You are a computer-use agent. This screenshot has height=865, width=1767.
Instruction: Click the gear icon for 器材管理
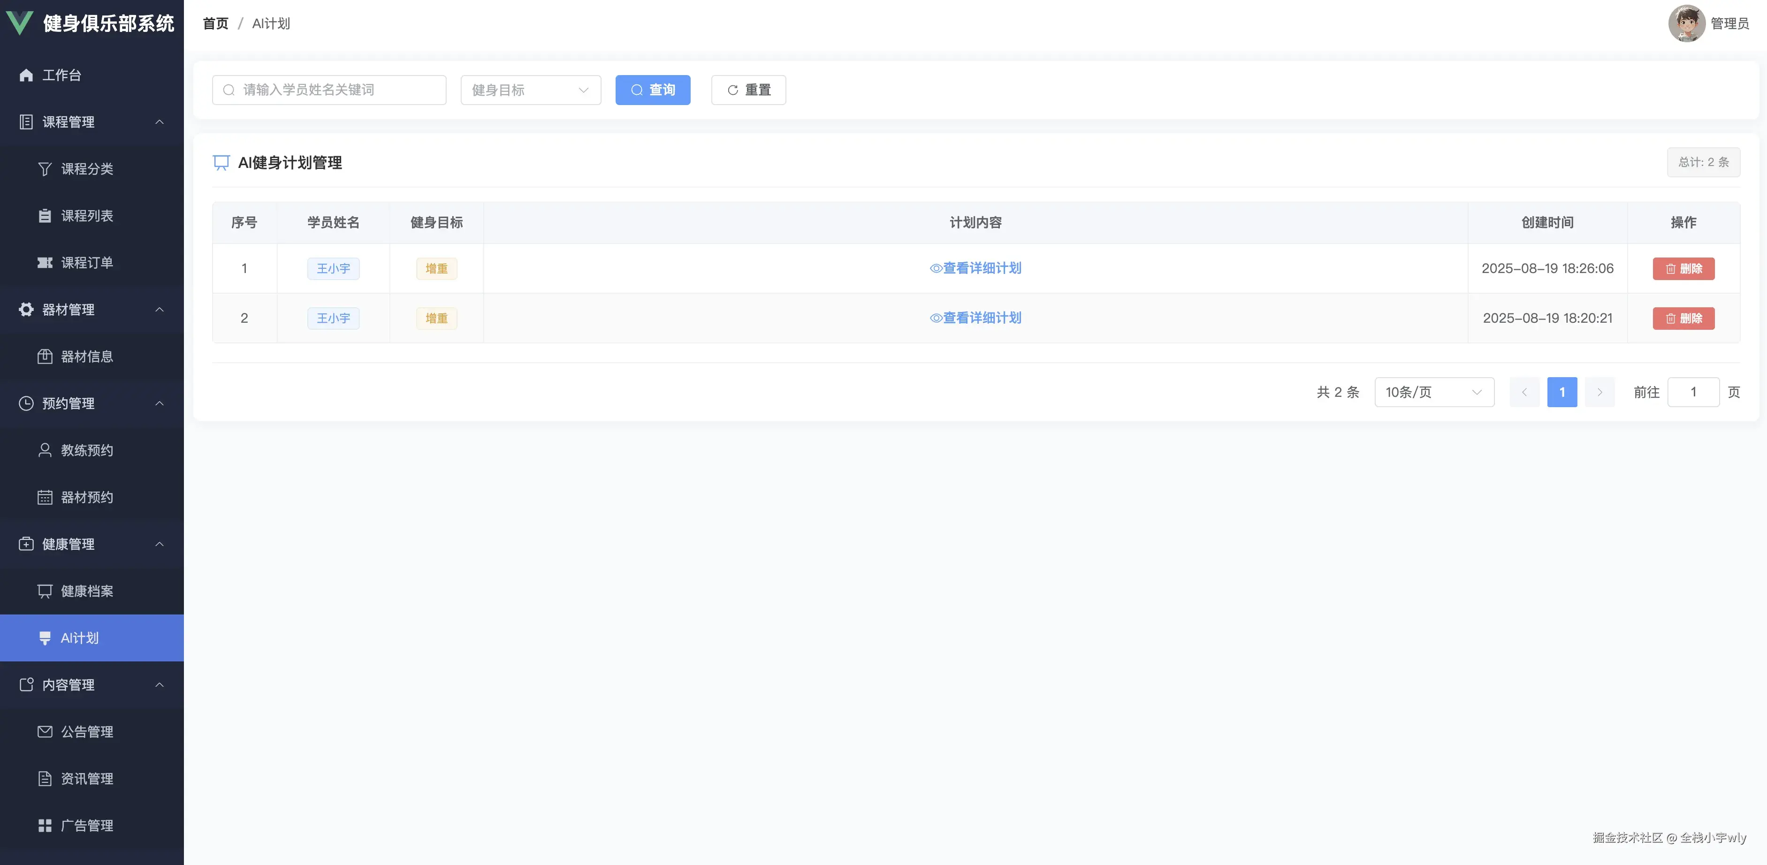click(x=26, y=310)
